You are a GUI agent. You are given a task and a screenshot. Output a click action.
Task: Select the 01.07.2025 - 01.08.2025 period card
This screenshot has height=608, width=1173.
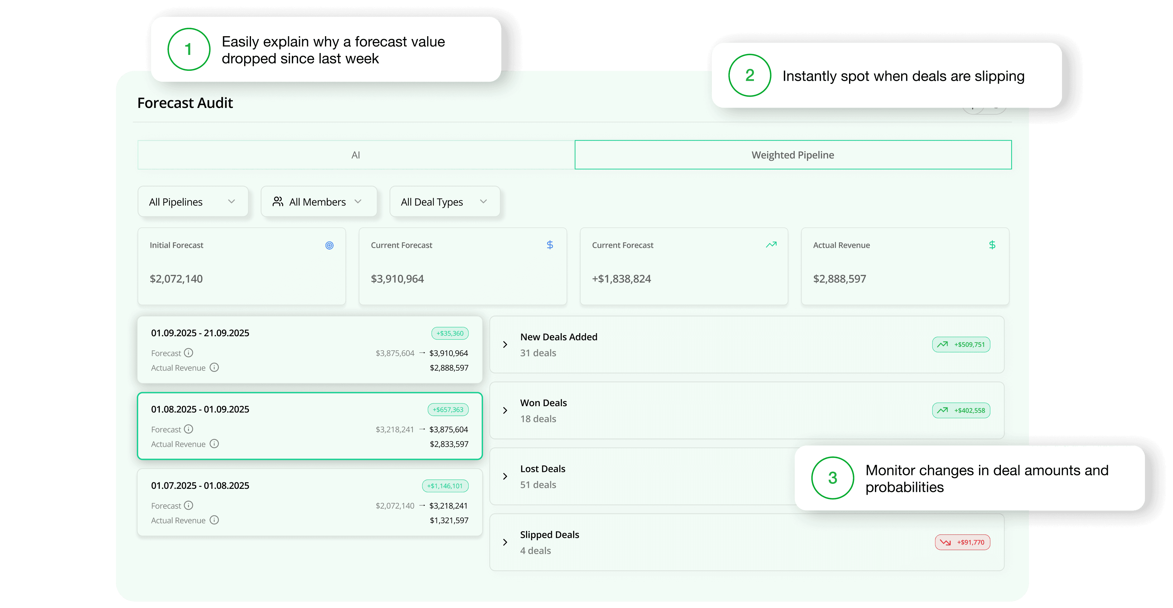[310, 502]
